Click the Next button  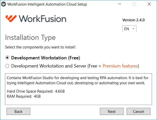click(112, 111)
